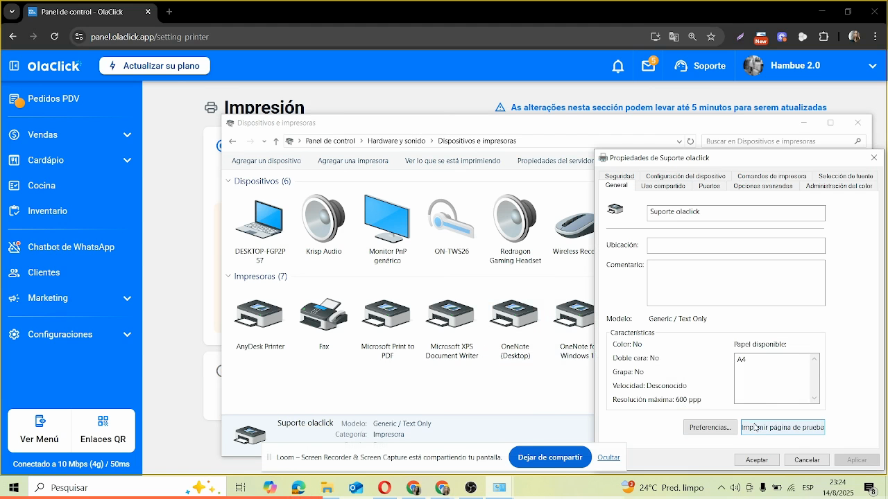
Task: Open the address bar history dropdown
Action: 679,141
